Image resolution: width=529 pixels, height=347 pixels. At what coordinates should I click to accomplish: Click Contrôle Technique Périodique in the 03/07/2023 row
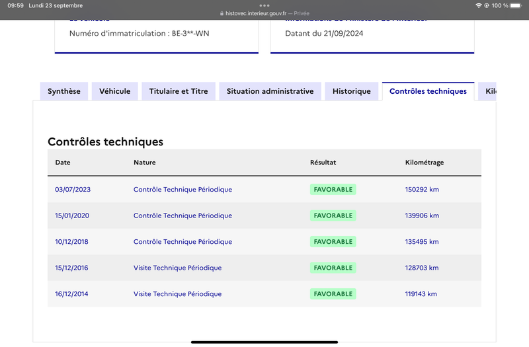tap(183, 190)
